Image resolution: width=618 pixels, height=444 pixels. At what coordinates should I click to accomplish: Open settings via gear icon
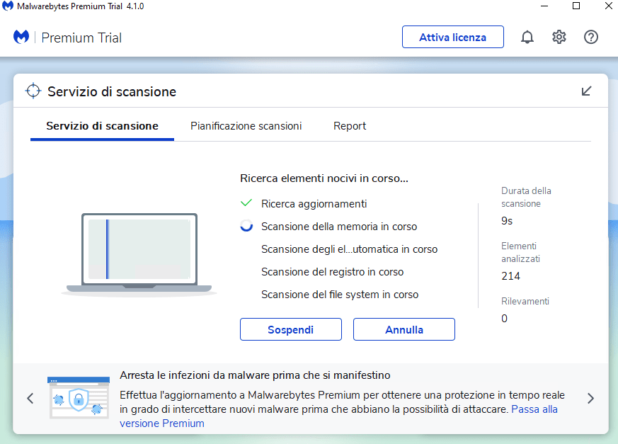coord(559,37)
